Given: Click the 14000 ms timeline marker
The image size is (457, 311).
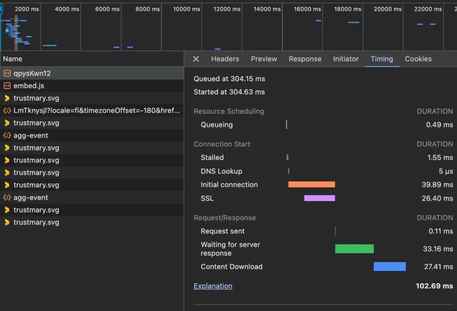Looking at the screenshot, I should pyautogui.click(x=267, y=9).
